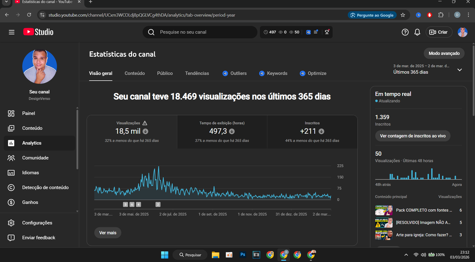The width and height of the screenshot is (475, 262).
Task: Switch to the Tendências tab
Action: tap(197, 73)
